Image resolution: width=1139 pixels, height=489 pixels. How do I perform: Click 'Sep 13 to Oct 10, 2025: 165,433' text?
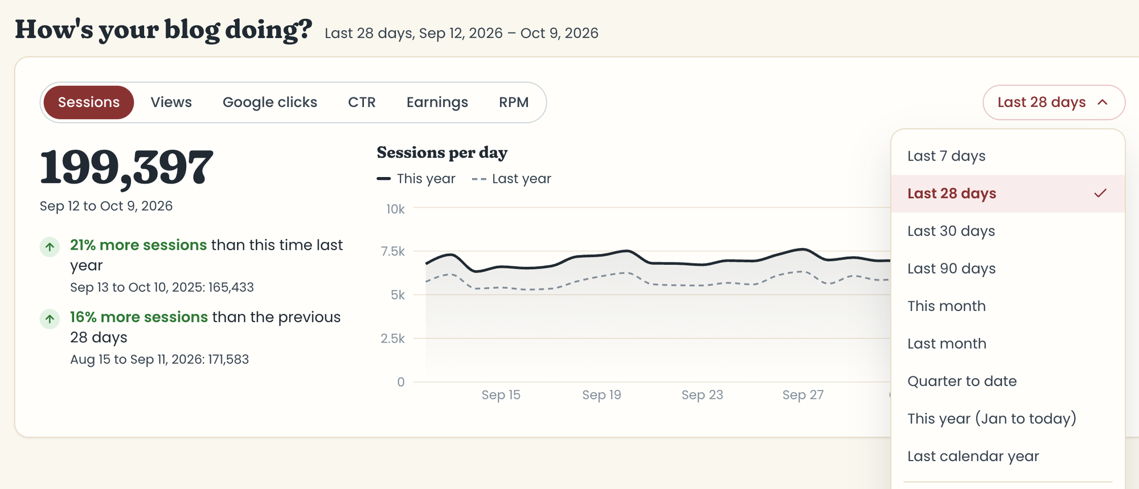click(x=162, y=287)
